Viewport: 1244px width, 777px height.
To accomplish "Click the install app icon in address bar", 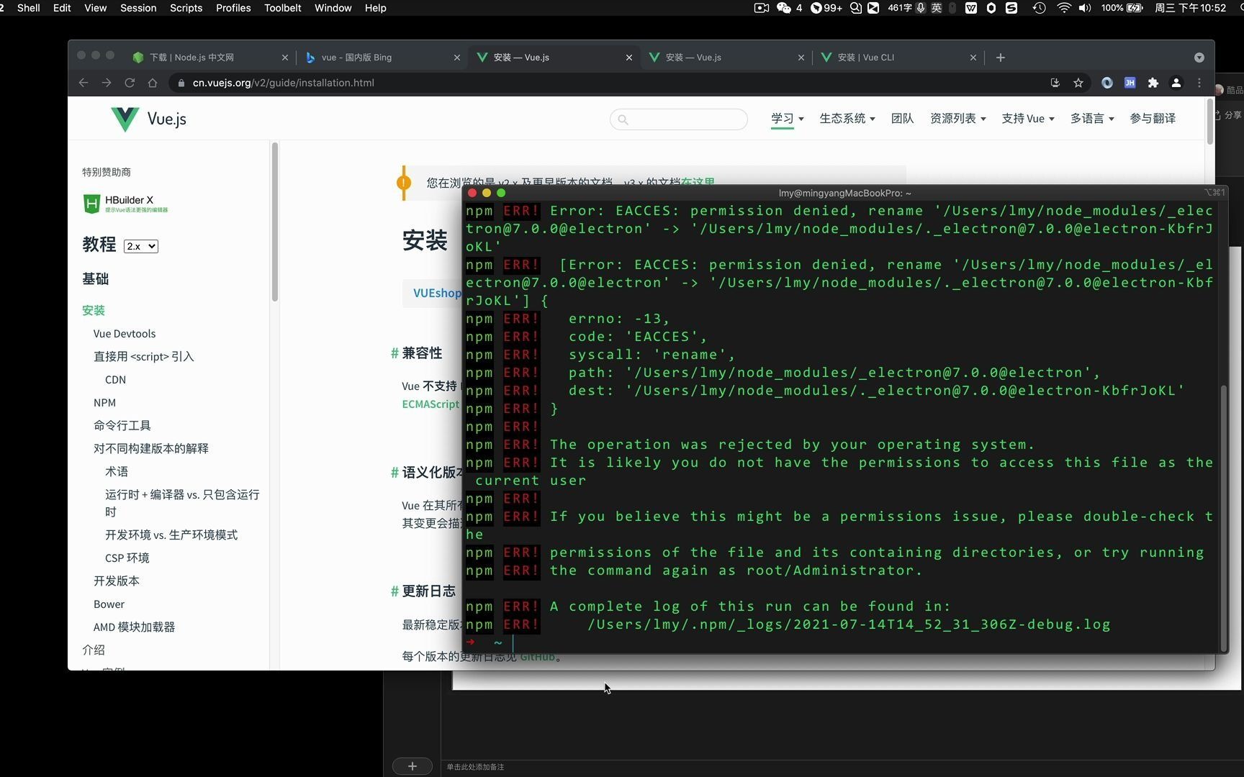I will (x=1055, y=83).
